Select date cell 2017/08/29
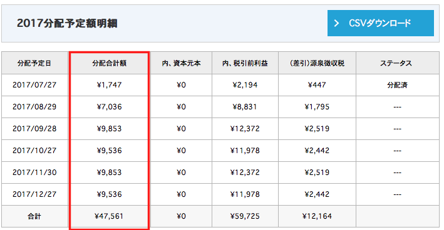This screenshot has height=230, width=444. point(34,107)
